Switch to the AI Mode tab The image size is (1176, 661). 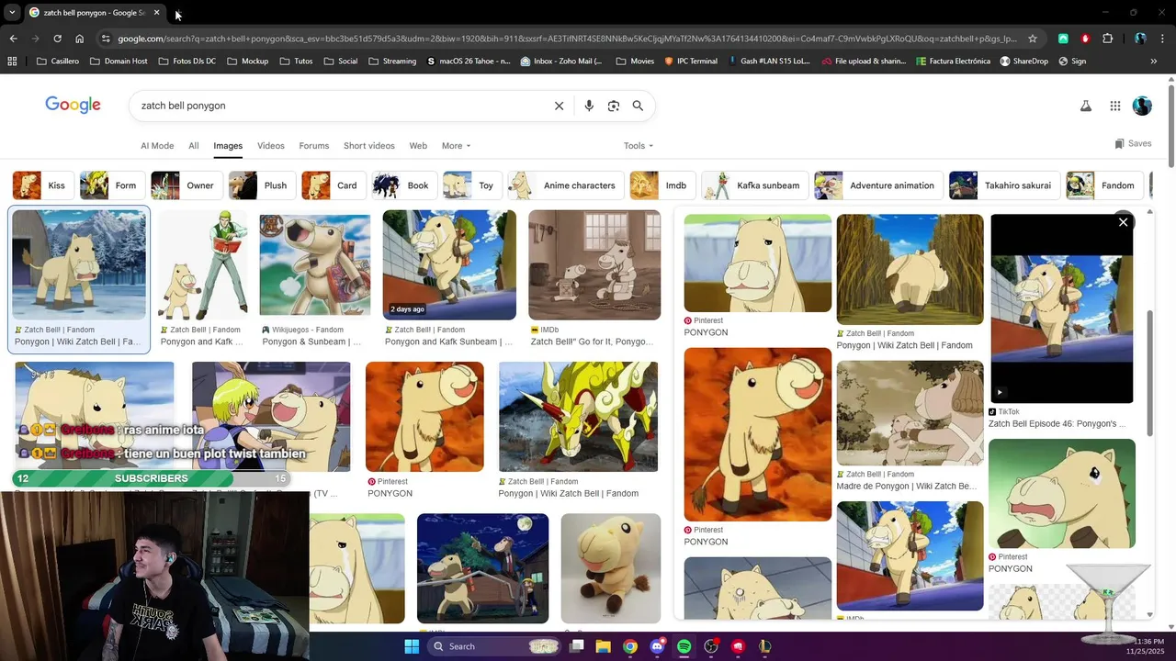click(157, 146)
